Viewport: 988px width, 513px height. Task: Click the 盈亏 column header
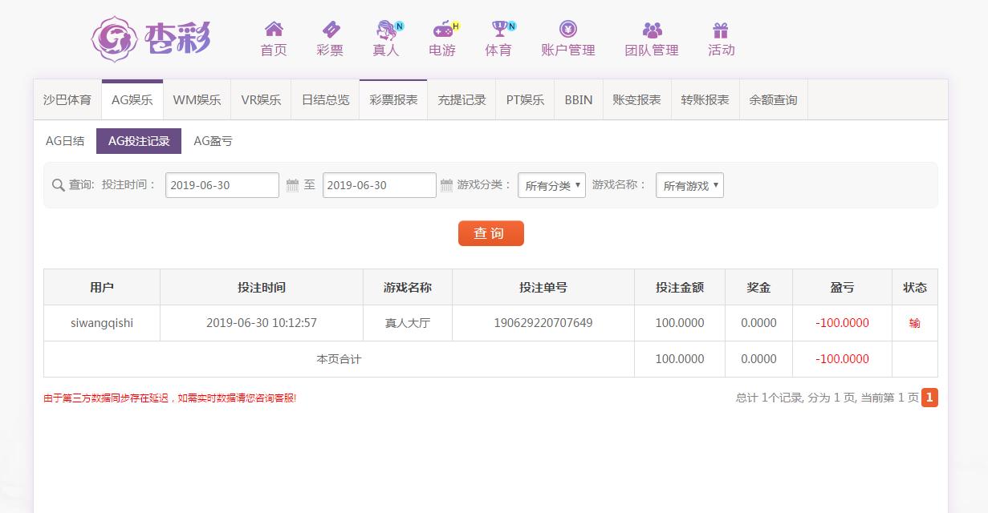[x=842, y=287]
